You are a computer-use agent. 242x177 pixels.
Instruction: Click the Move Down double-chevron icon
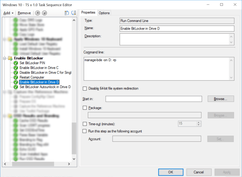(x=45, y=13)
